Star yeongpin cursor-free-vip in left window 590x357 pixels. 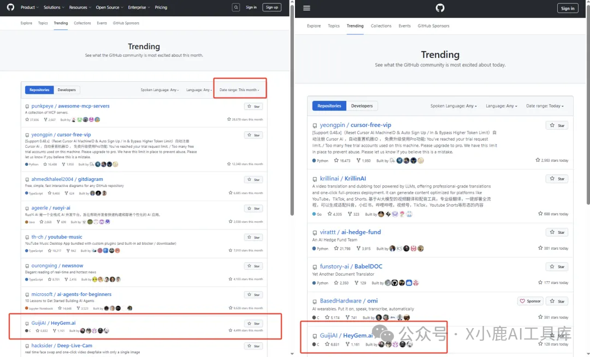pyautogui.click(x=253, y=135)
